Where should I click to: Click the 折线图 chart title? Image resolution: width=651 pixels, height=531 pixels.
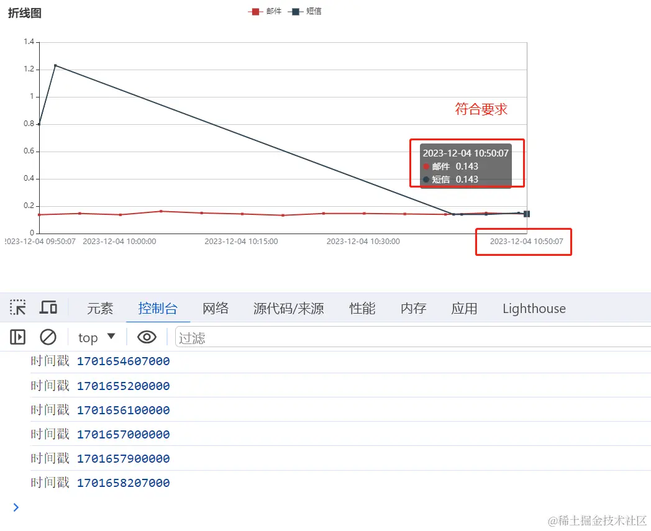click(x=24, y=13)
